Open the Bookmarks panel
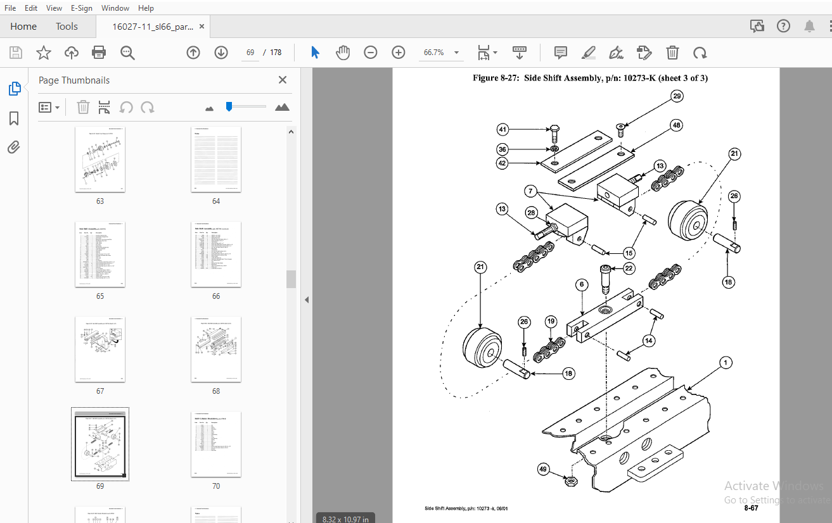 14,118
